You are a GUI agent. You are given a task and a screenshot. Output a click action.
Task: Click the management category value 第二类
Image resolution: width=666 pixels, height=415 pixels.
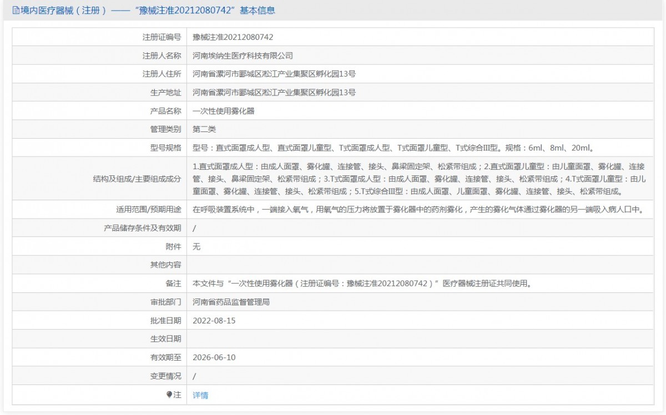pyautogui.click(x=204, y=129)
